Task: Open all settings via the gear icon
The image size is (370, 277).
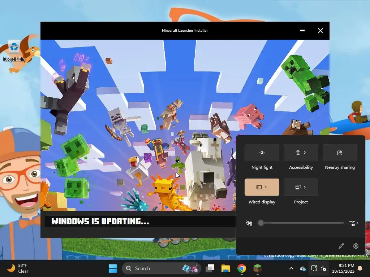Action: tap(356, 246)
